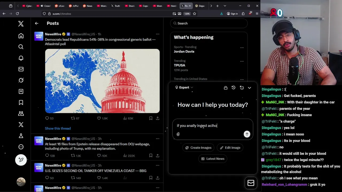Open more options on AtlasIntel poll post
This screenshot has width=342, height=192.
point(157,34)
